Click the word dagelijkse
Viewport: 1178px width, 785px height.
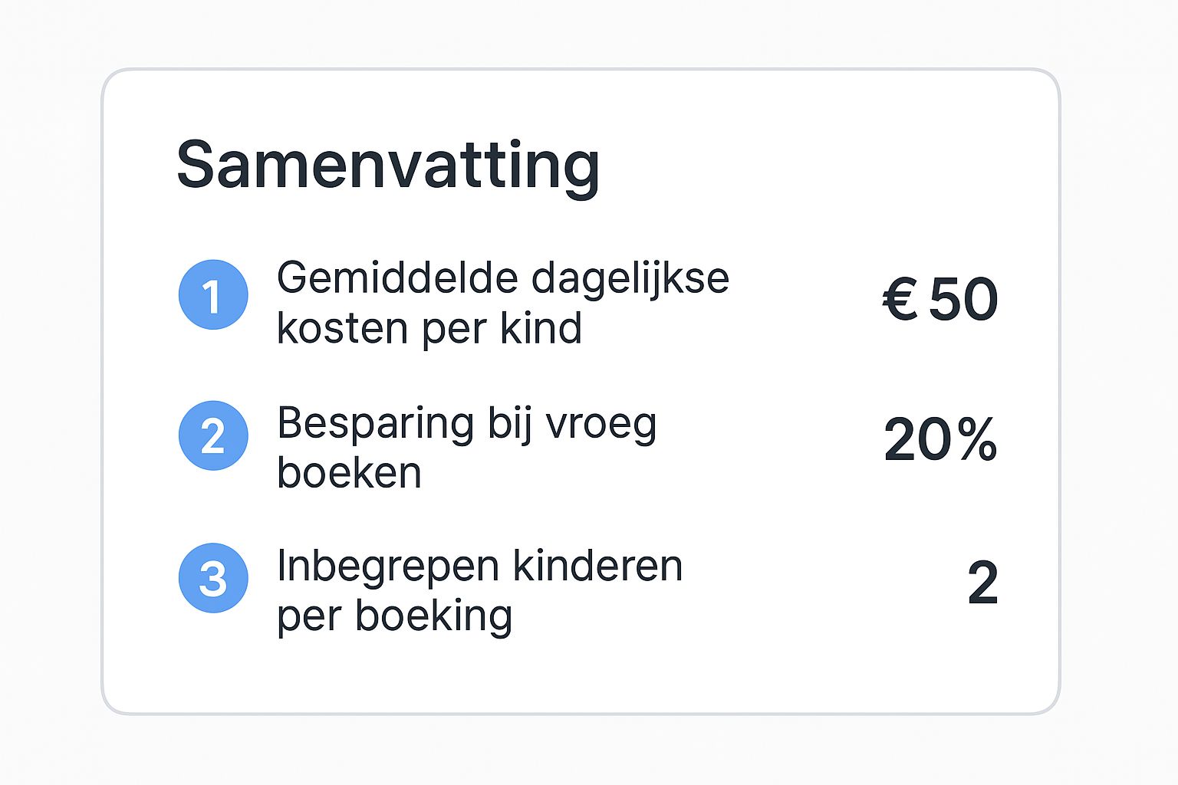[630, 279]
